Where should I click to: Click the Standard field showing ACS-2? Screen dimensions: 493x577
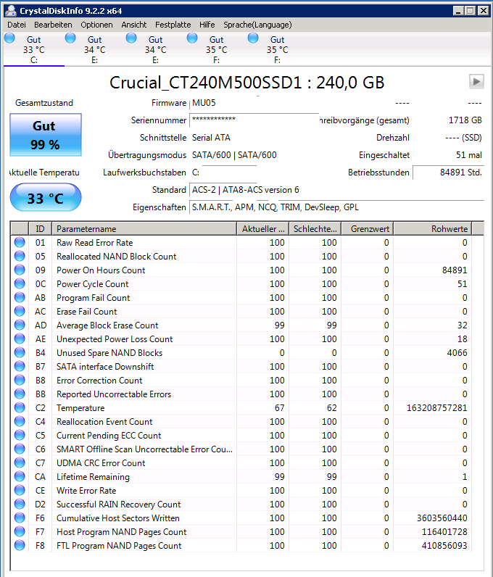pyautogui.click(x=245, y=190)
